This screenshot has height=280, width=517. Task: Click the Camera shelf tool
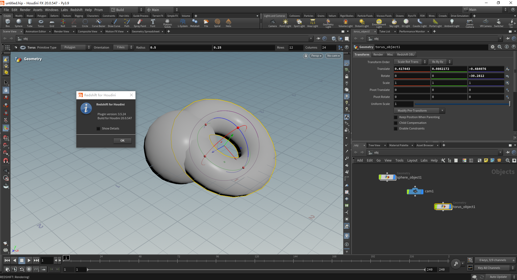coord(272,23)
